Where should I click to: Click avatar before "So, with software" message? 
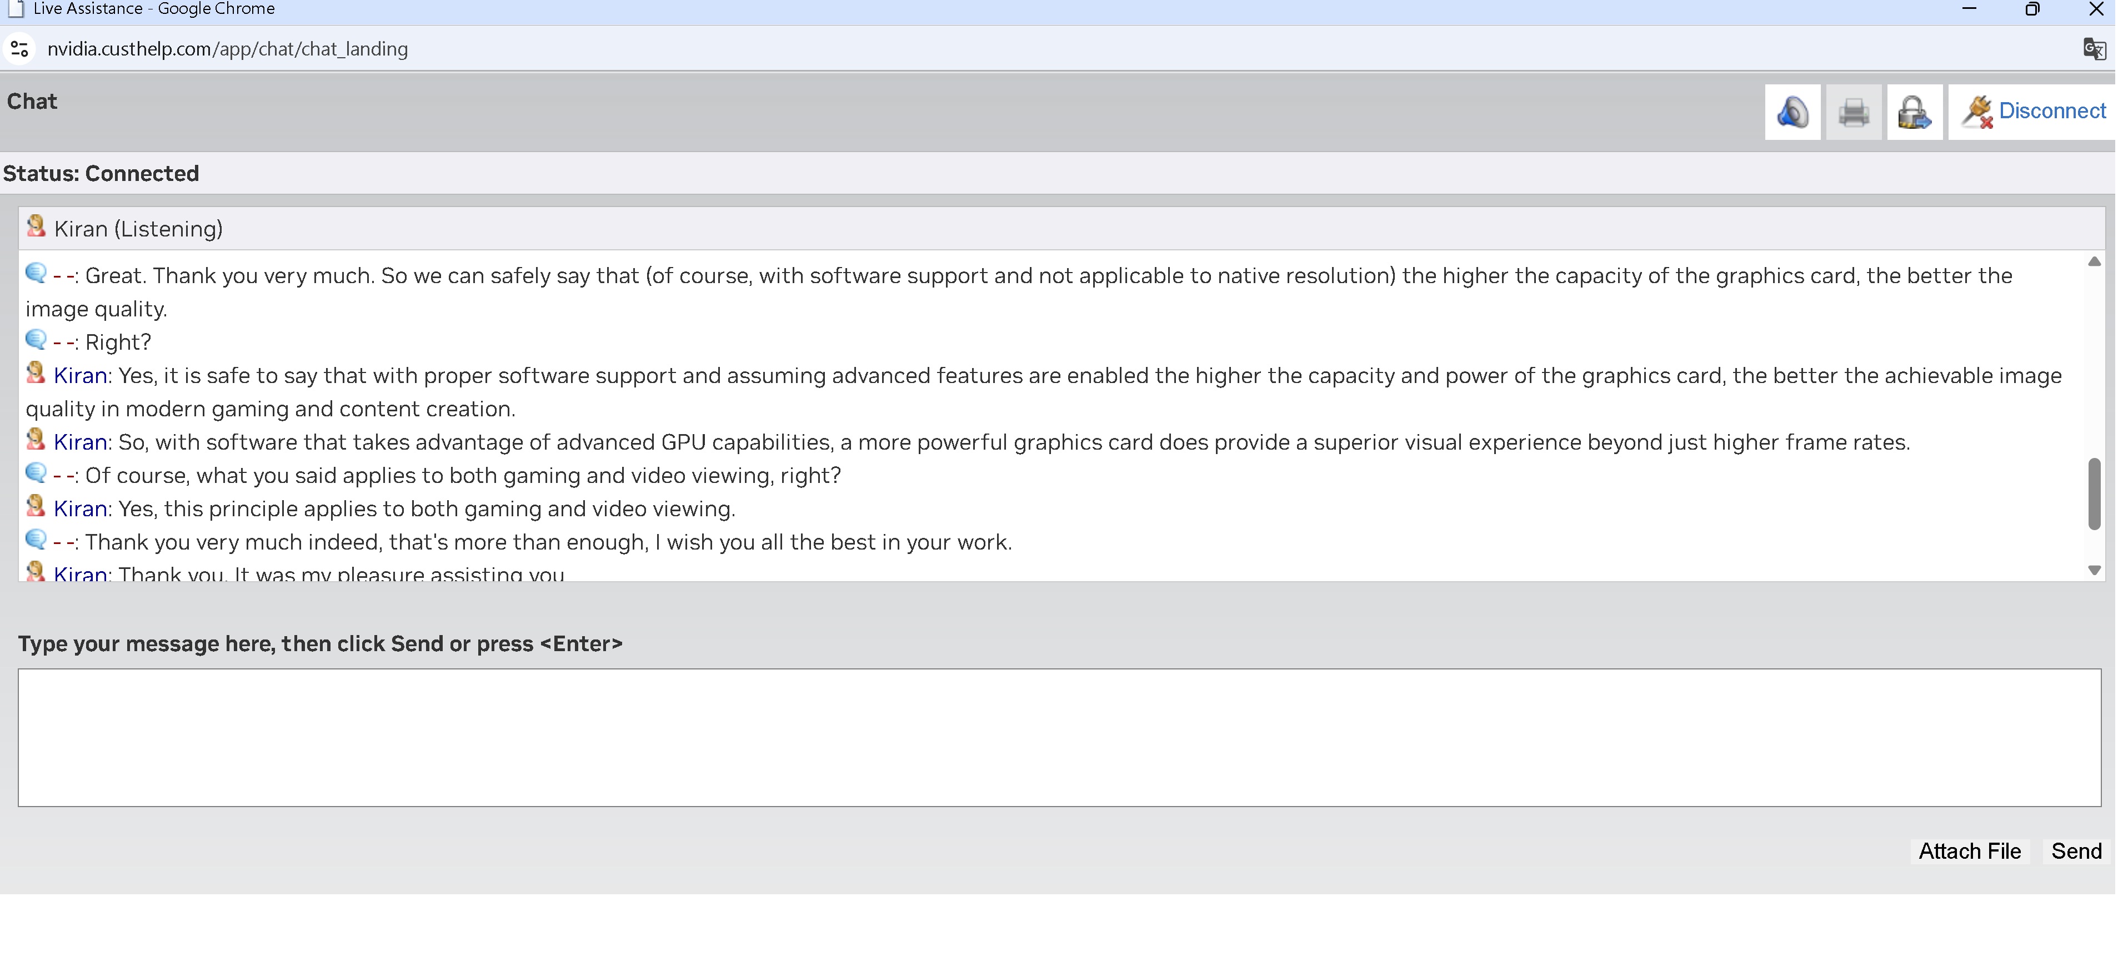click(x=36, y=440)
